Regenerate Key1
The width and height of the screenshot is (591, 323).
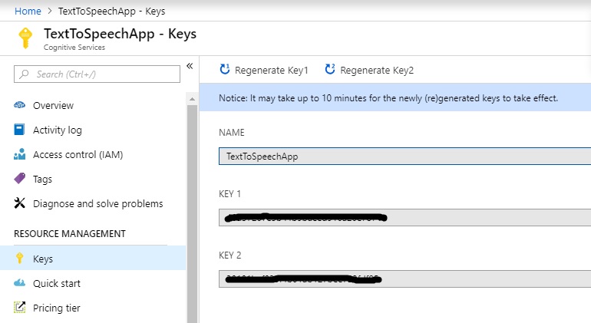(264, 70)
